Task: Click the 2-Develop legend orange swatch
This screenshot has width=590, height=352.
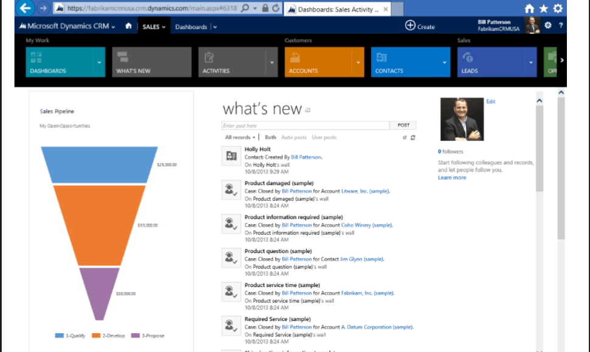Action: (96, 336)
